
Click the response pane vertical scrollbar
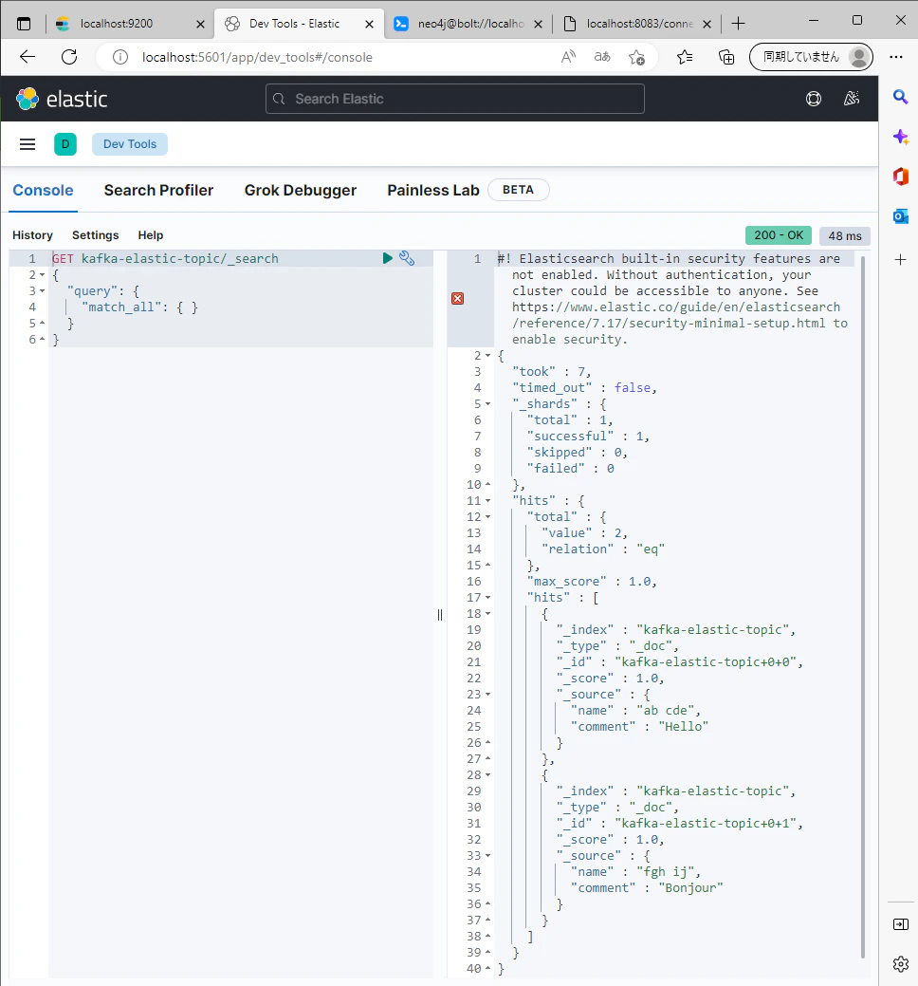(x=863, y=606)
